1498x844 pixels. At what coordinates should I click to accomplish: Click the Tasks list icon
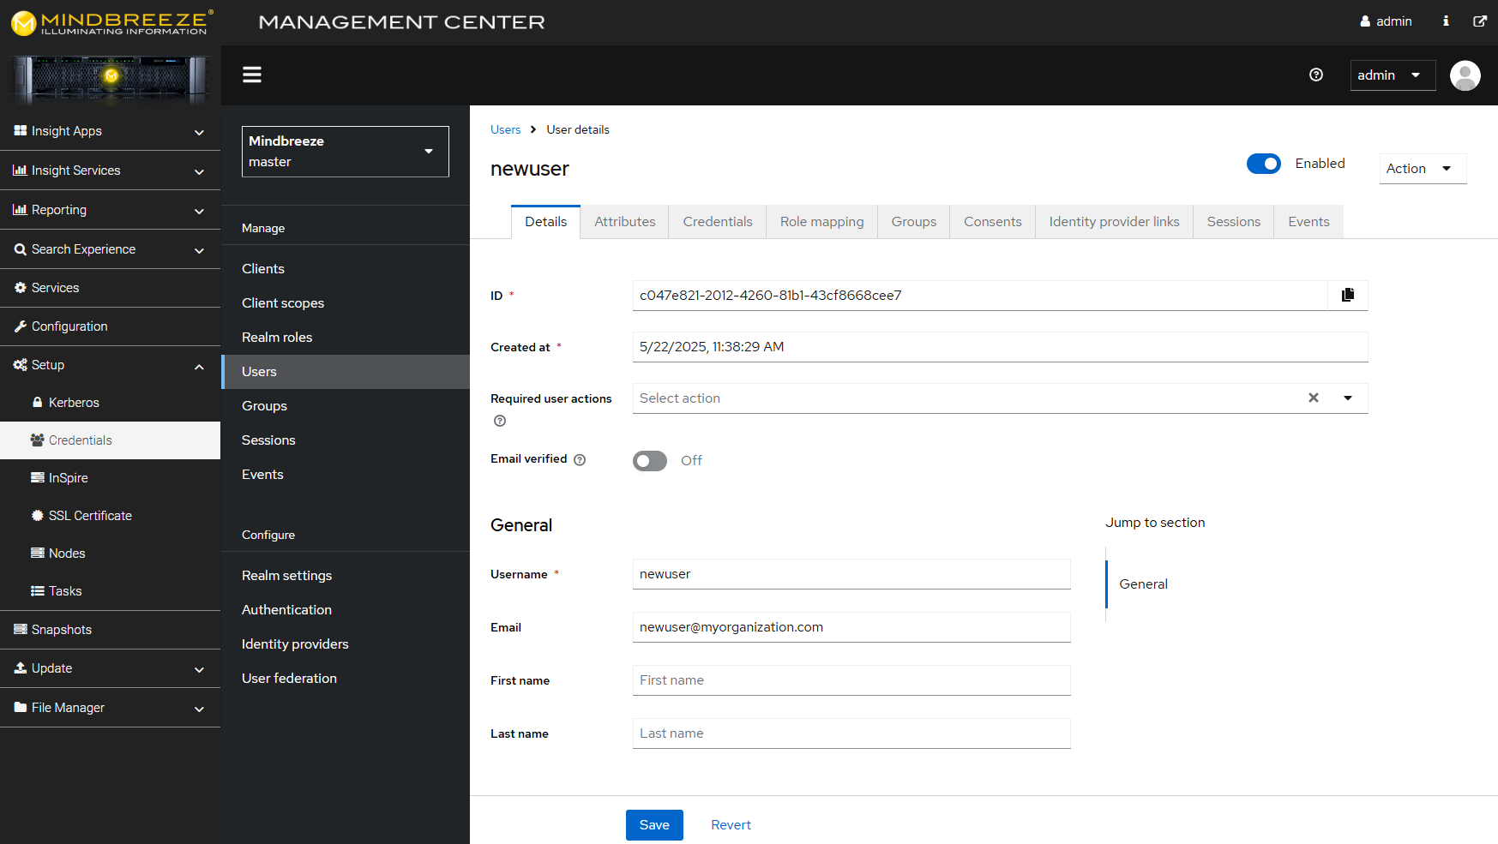[38, 590]
